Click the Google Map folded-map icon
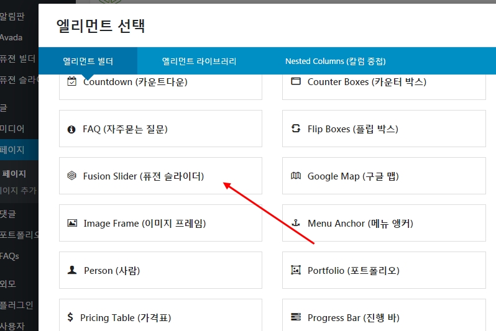The image size is (496, 331). (x=296, y=176)
